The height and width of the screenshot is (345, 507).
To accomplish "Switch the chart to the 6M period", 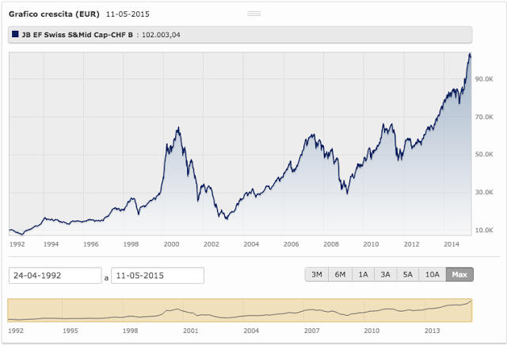I will [340, 274].
